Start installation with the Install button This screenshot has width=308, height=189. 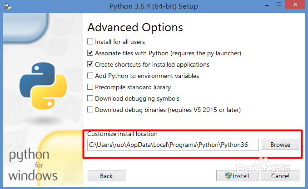coord(237,175)
